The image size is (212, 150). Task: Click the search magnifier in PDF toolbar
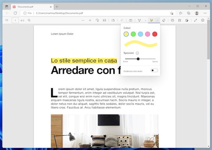(29, 21)
